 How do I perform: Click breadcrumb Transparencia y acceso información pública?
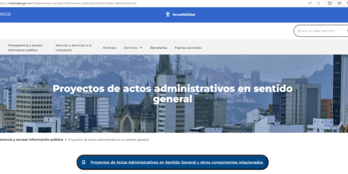tap(31, 140)
